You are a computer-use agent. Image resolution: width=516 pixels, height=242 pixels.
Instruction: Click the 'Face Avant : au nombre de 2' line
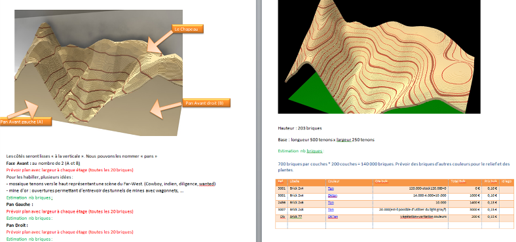tap(43, 163)
